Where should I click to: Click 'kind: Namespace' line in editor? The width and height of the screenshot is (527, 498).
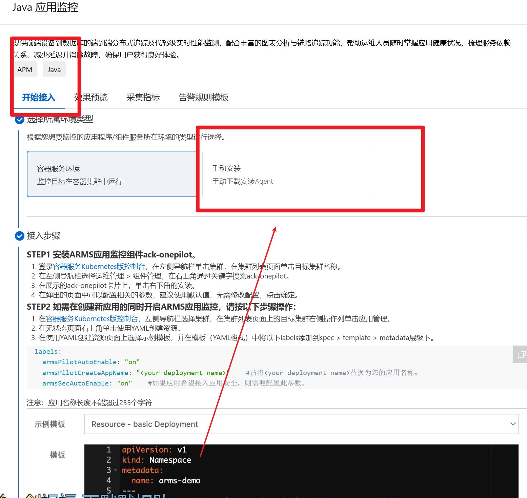click(157, 460)
